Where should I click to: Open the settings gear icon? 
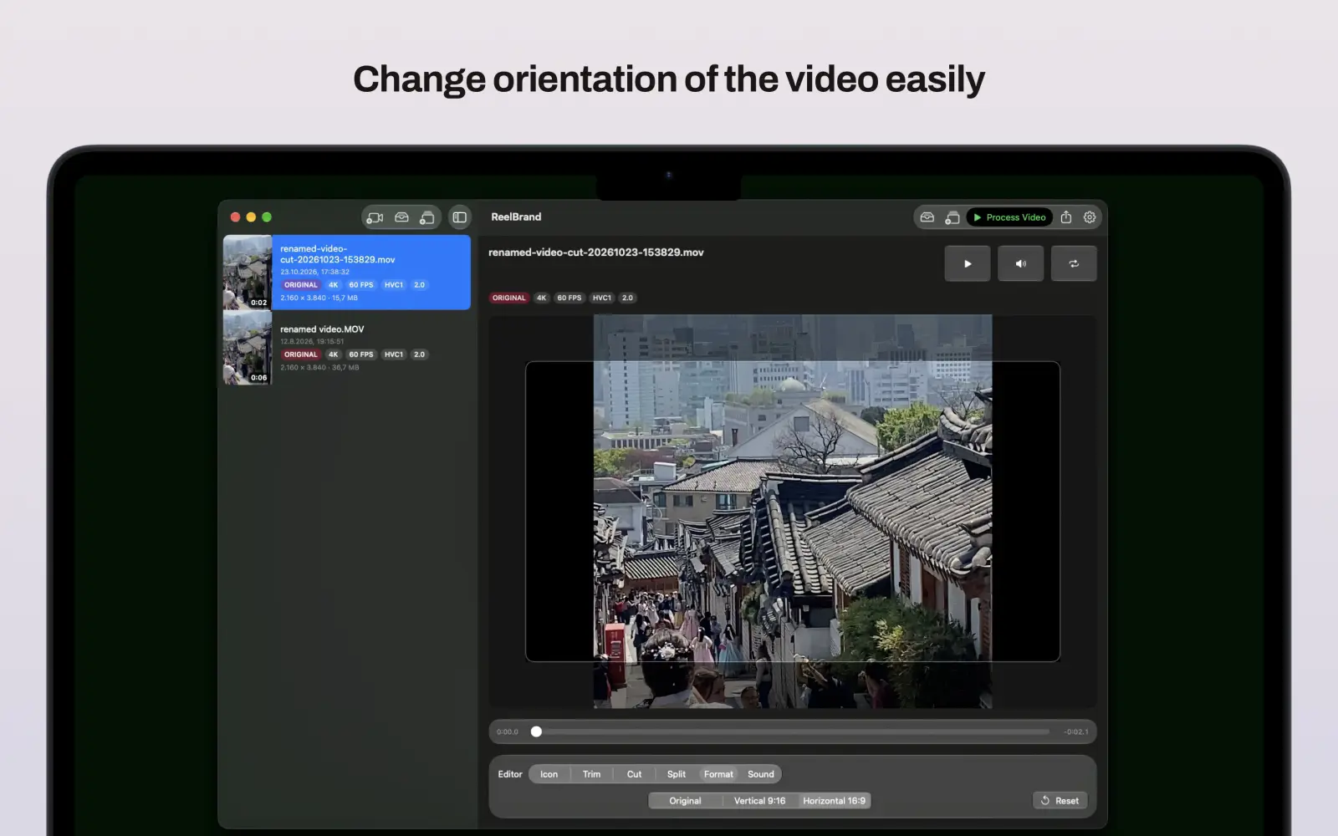point(1090,217)
